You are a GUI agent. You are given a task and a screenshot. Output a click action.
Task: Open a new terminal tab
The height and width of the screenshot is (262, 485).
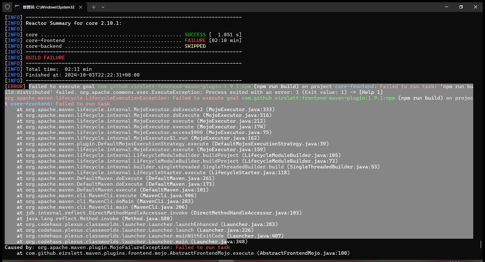[94, 7]
